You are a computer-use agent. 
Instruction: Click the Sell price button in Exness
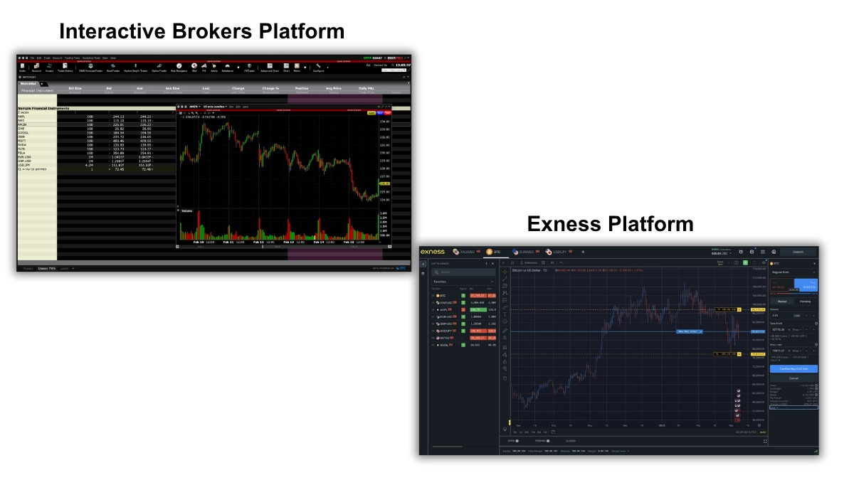pyautogui.click(x=781, y=285)
